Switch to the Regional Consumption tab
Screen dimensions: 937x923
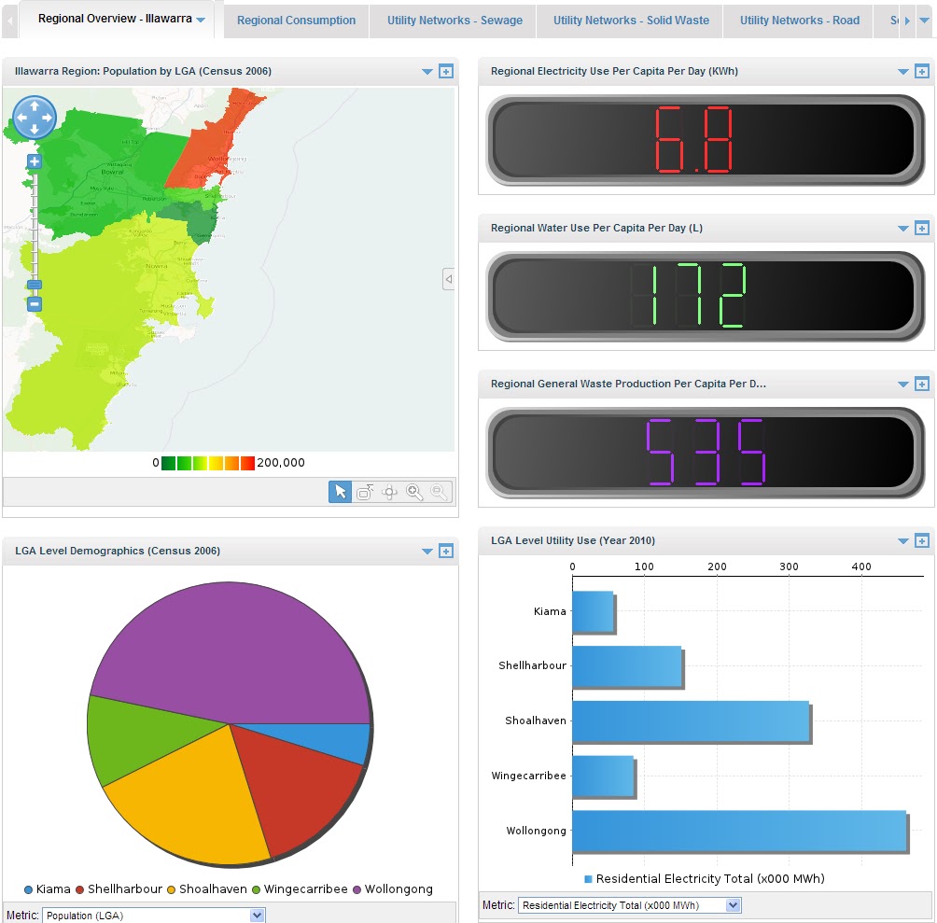pos(295,20)
